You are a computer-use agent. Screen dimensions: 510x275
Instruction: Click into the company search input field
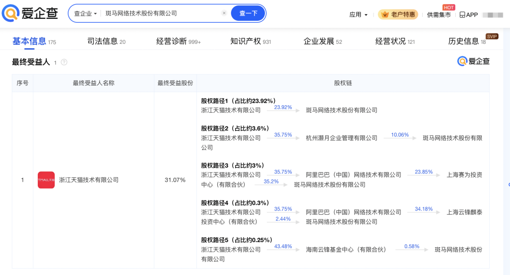161,13
